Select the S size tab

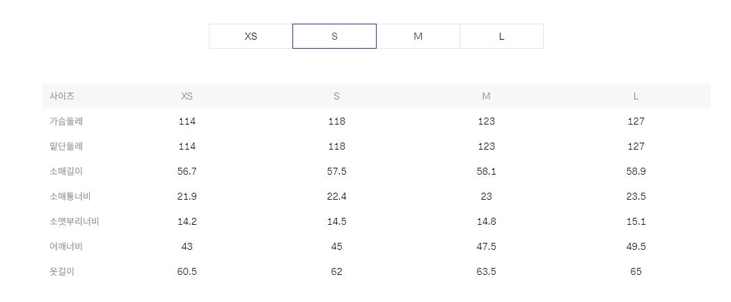coord(334,36)
